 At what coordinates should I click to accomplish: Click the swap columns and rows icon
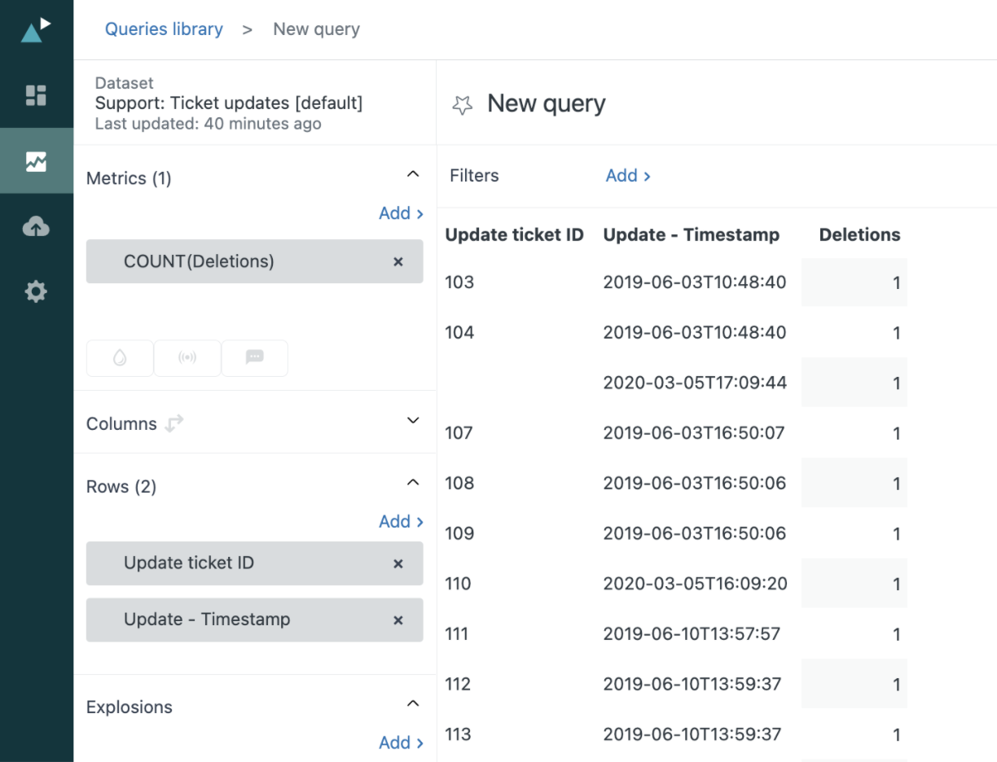[173, 423]
